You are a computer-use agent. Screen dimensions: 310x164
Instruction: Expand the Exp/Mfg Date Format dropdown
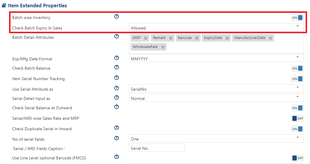click(216, 58)
